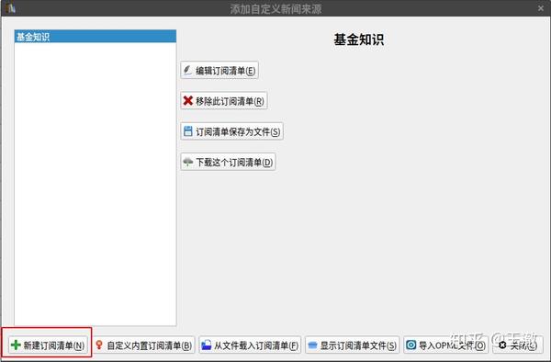Click the 自定义内置订阅清单(B) button label

coord(150,345)
